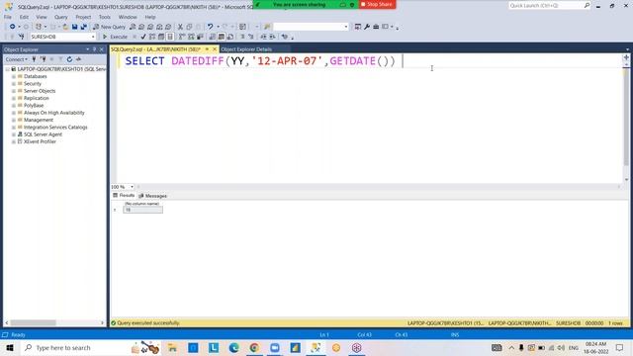The height and width of the screenshot is (356, 633).
Task: Click the Copy icon in toolbar
Action: 189,27
